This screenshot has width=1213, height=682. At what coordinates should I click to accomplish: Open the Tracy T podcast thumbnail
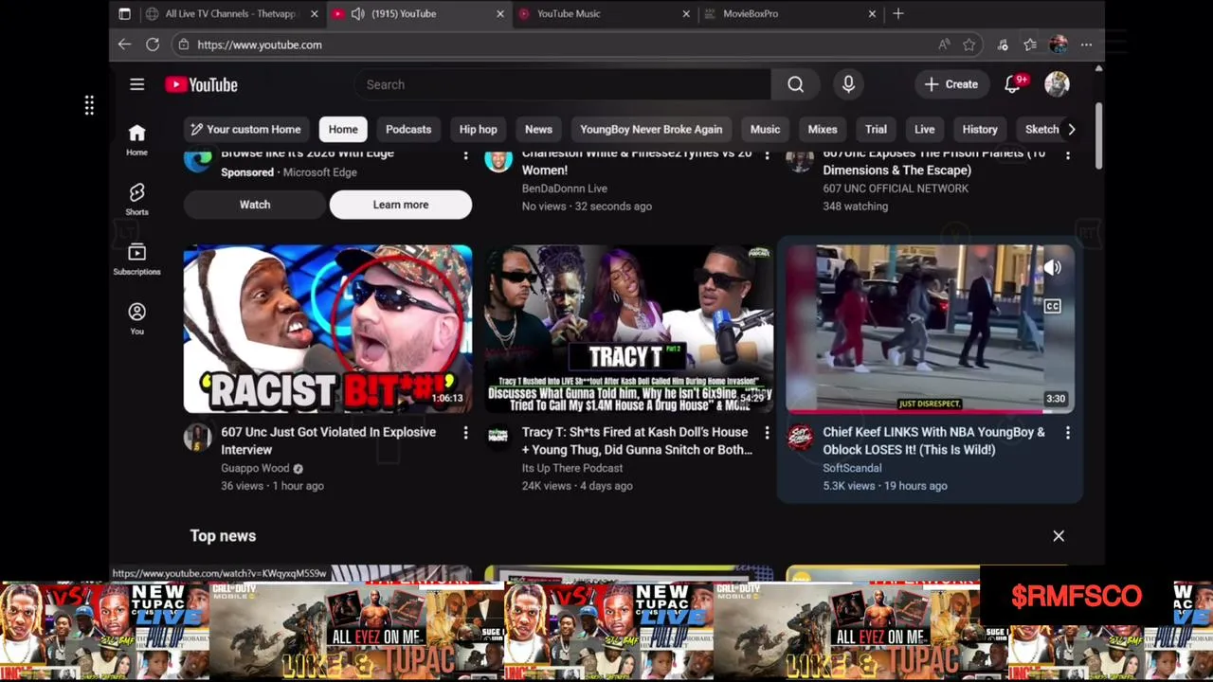click(x=629, y=330)
